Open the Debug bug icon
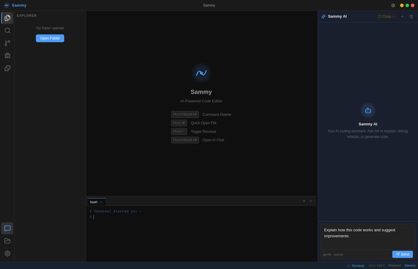This screenshot has width=418, height=269. [7, 56]
